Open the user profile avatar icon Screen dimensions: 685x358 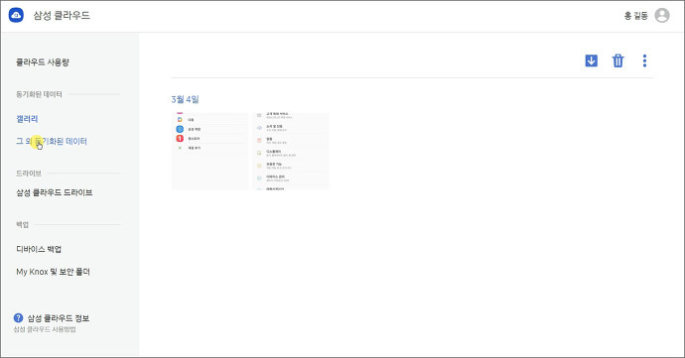(662, 15)
